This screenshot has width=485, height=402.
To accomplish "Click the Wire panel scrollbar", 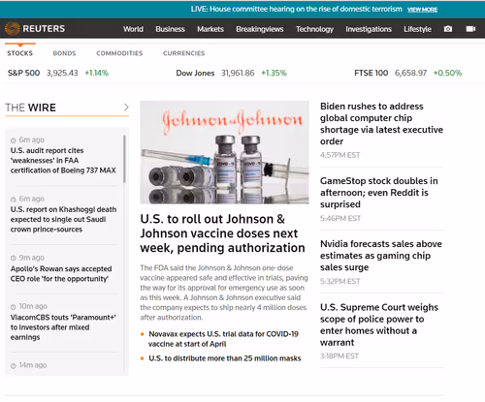I will coord(124,160).
